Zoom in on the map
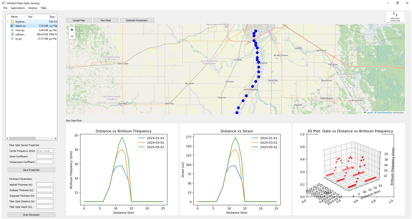This screenshot has width=412, height=219. [72, 30]
